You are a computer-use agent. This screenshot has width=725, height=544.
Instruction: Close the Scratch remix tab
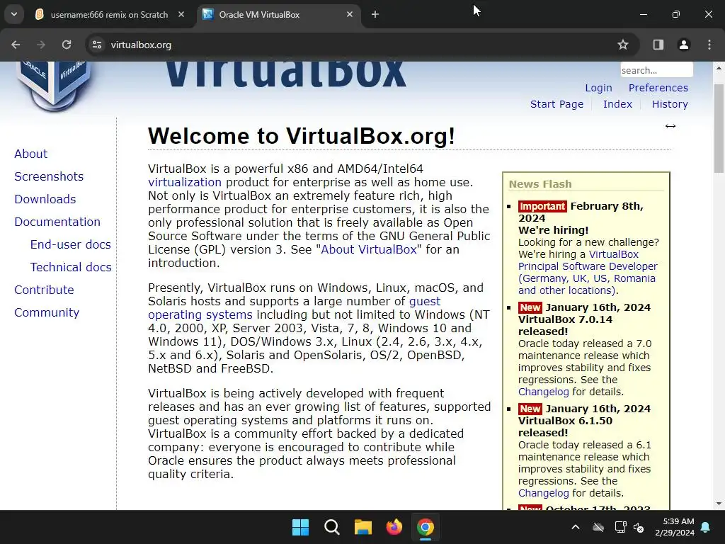(181, 14)
